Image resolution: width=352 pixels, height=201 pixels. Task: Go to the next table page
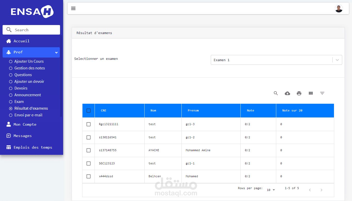pyautogui.click(x=321, y=190)
